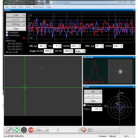Click the DEC MnMo value field
The width and height of the screenshot is (138, 138).
pos(117,46)
